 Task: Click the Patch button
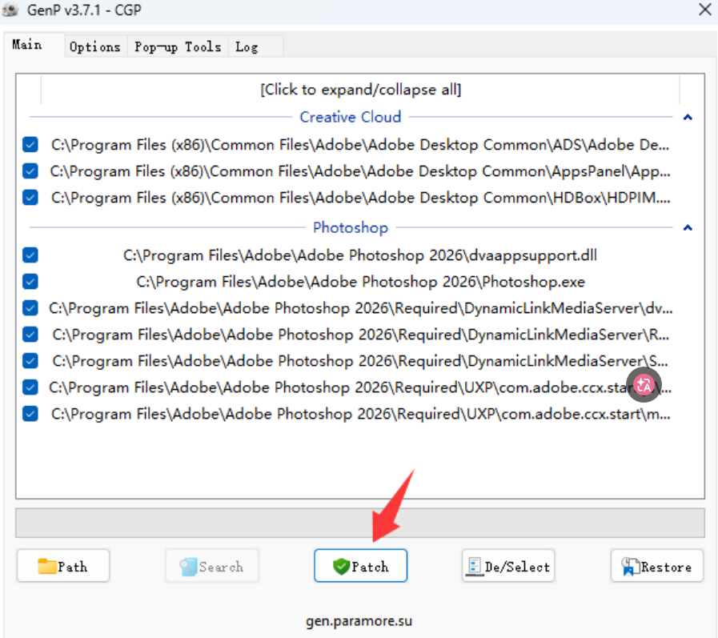pyautogui.click(x=360, y=566)
